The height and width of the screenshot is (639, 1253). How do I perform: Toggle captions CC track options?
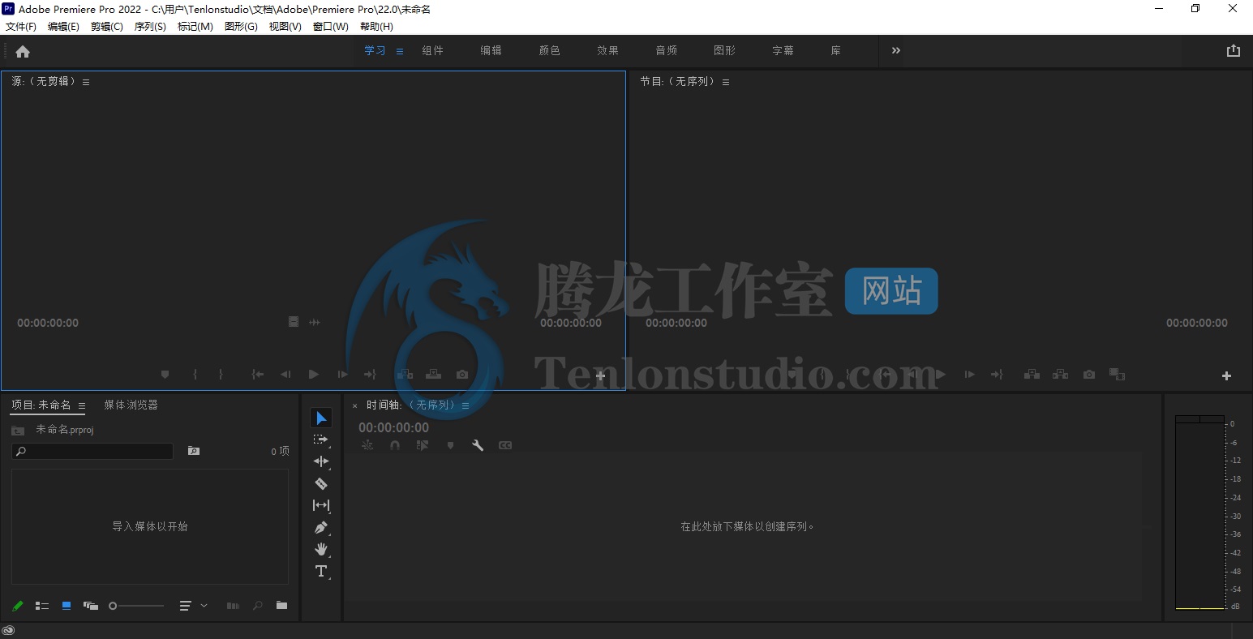[505, 445]
